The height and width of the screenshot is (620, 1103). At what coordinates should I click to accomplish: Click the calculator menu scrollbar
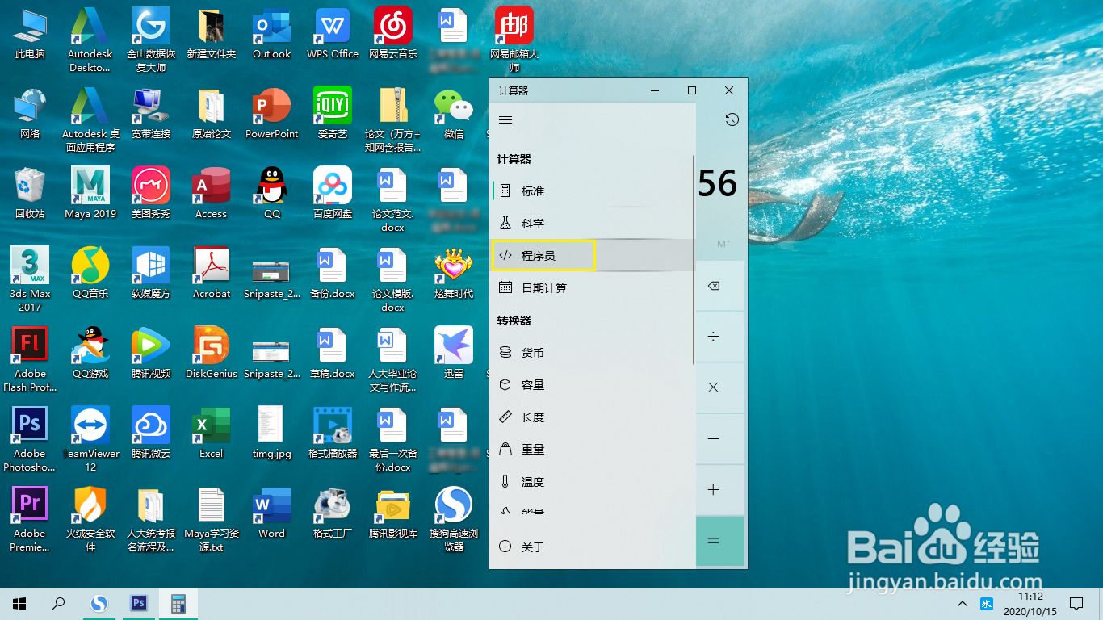(x=694, y=260)
